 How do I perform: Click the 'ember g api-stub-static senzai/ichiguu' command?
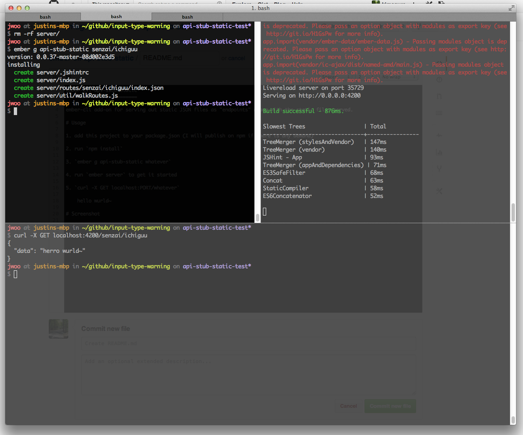coord(76,49)
